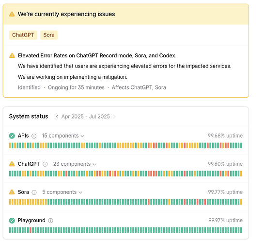Click the green check icon beside APIs
The image size is (264, 243).
[x=12, y=136]
